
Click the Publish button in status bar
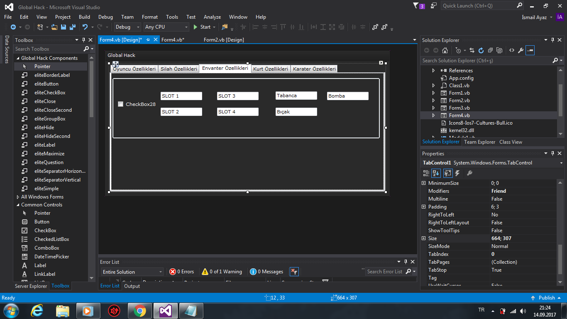(x=547, y=298)
